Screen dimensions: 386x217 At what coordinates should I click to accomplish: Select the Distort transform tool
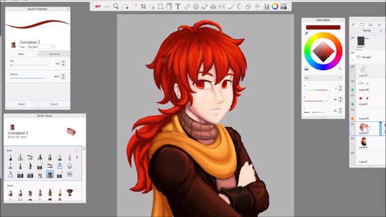160,7
